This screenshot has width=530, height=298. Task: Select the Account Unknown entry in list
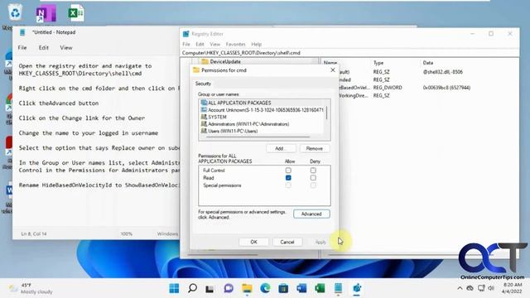[263, 110]
